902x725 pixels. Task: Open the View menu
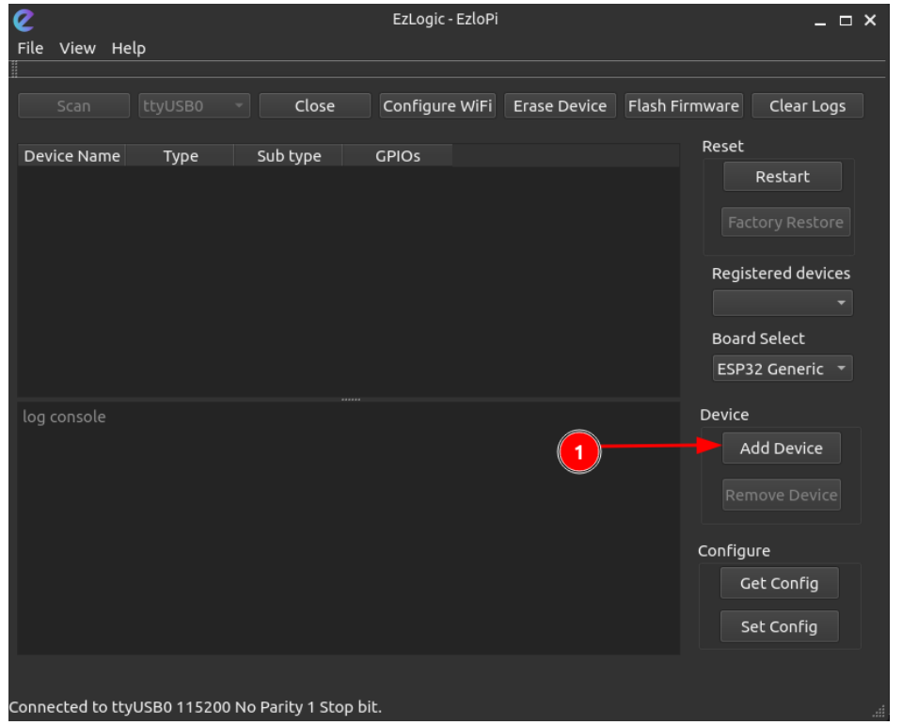click(77, 48)
